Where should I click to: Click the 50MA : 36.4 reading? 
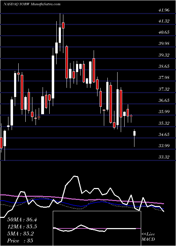tap(22, 220)
